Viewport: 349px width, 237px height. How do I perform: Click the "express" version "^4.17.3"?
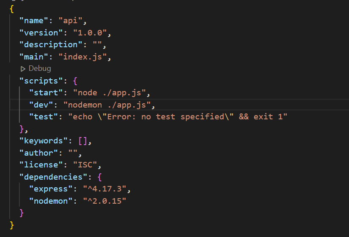[x=104, y=189]
